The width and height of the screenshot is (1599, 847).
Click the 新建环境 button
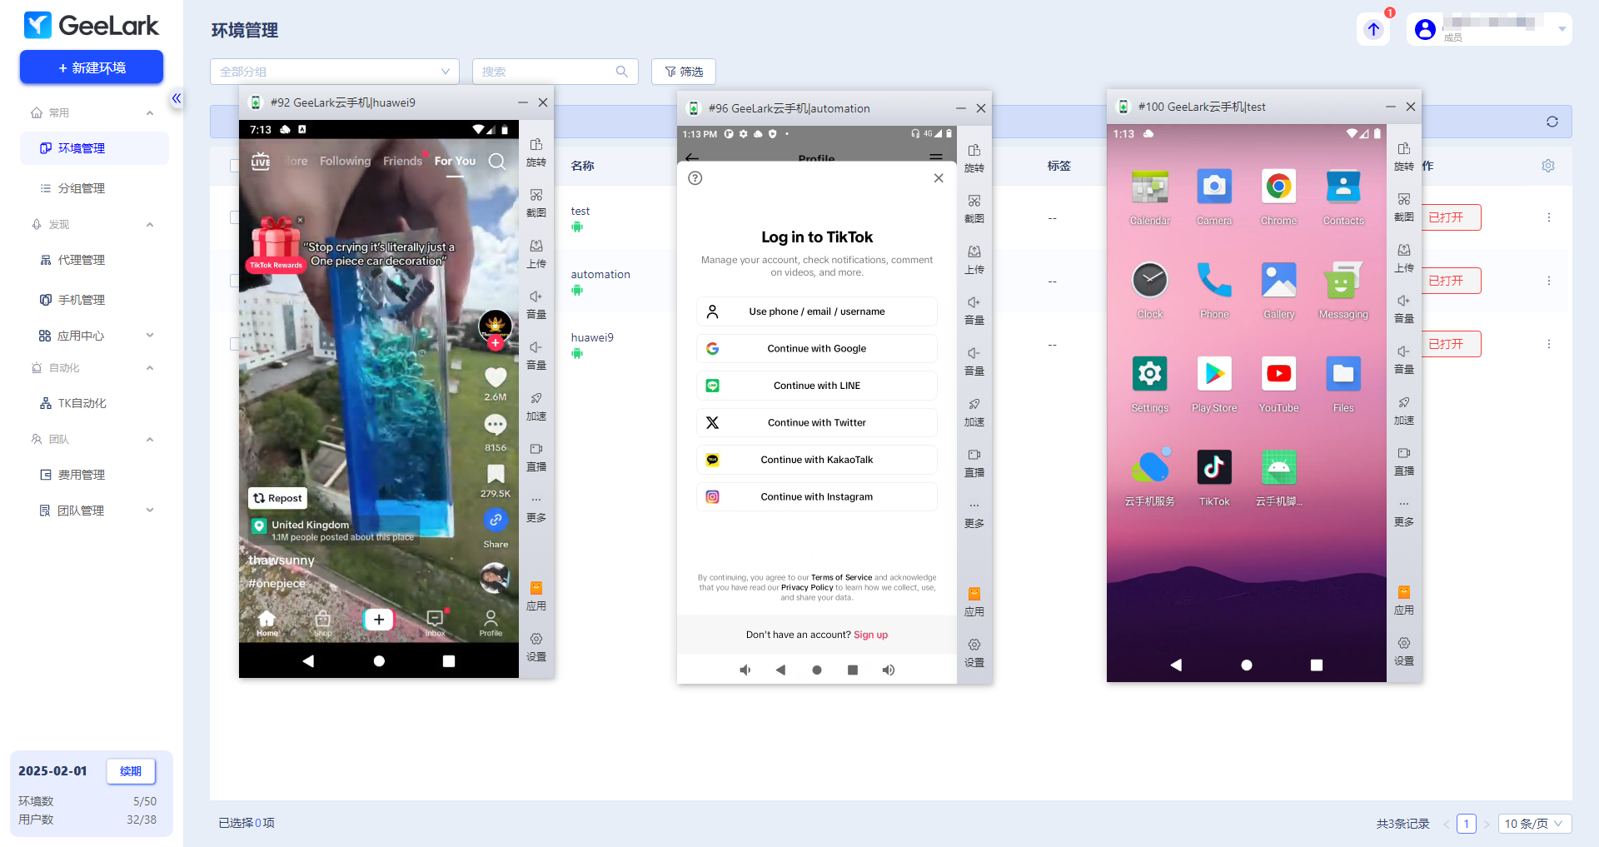point(92,67)
